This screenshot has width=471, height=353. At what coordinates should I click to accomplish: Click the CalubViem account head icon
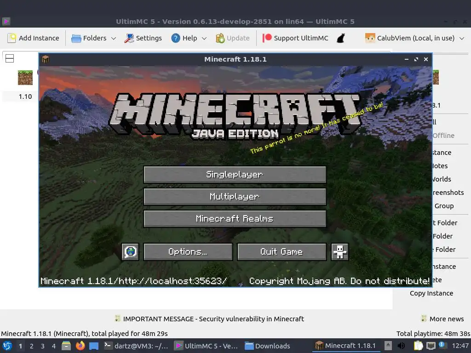pos(370,38)
